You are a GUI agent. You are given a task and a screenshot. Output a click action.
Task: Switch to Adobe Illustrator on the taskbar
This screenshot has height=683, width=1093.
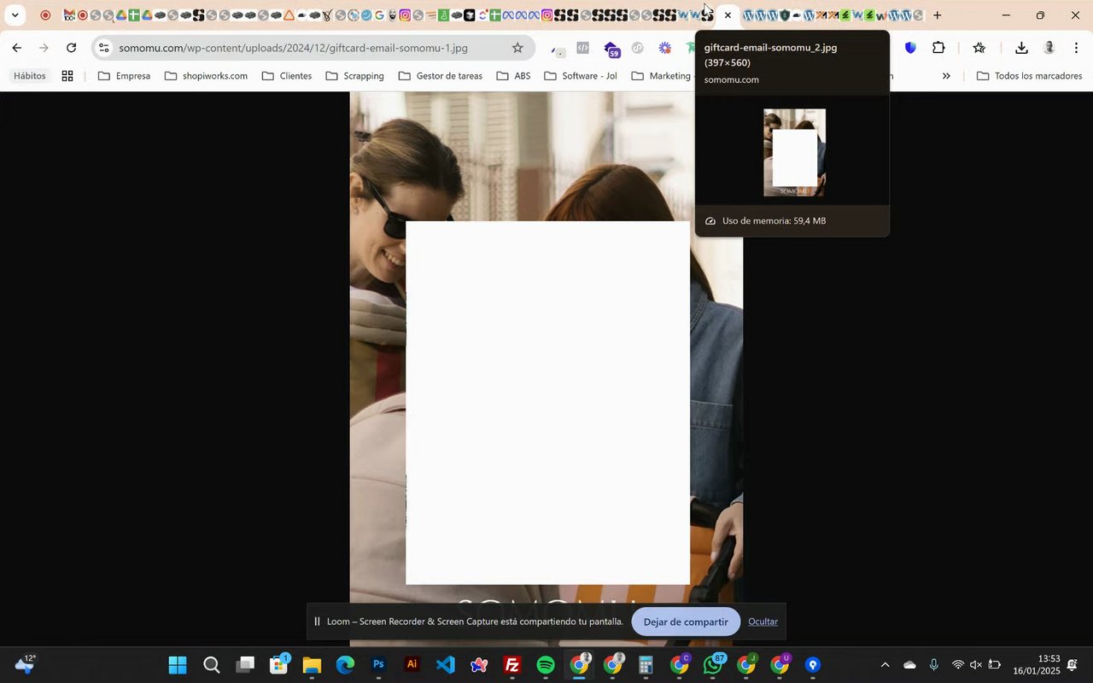(412, 665)
